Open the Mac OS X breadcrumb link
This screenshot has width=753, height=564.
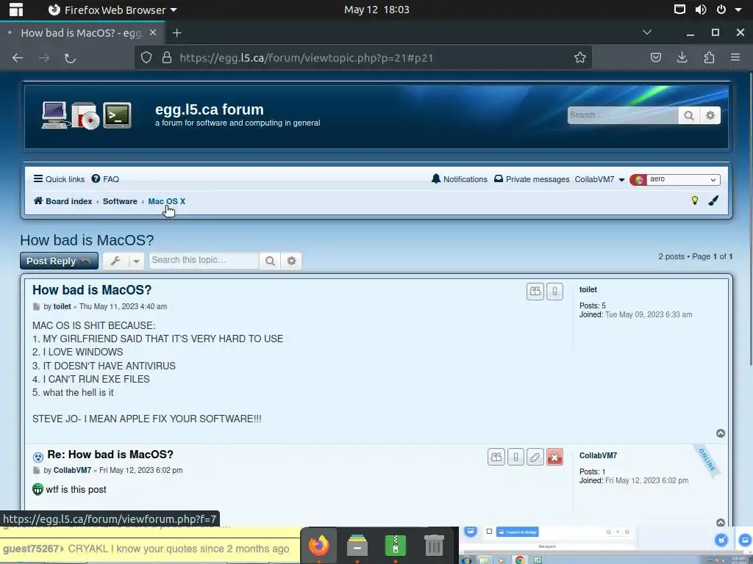click(167, 201)
